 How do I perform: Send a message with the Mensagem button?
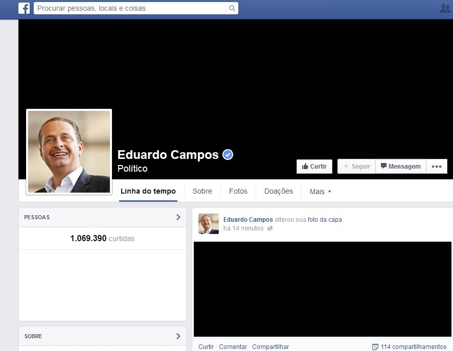tap(401, 166)
